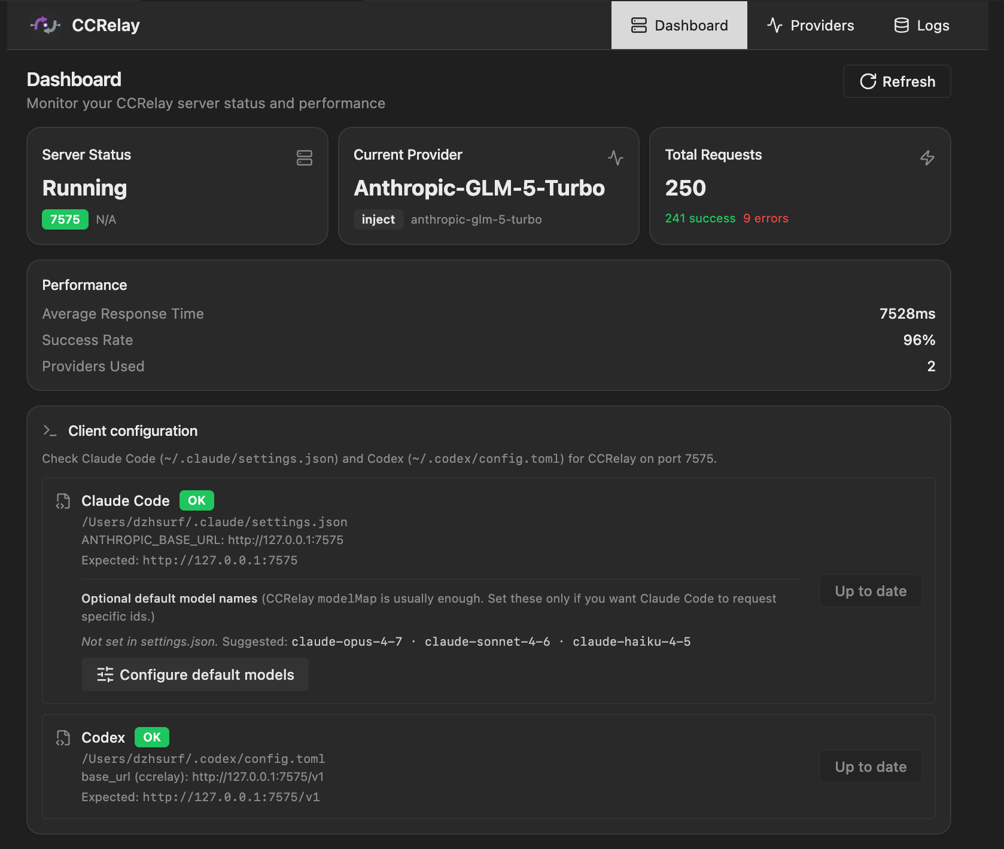Click the Total Requests card title

point(713,155)
